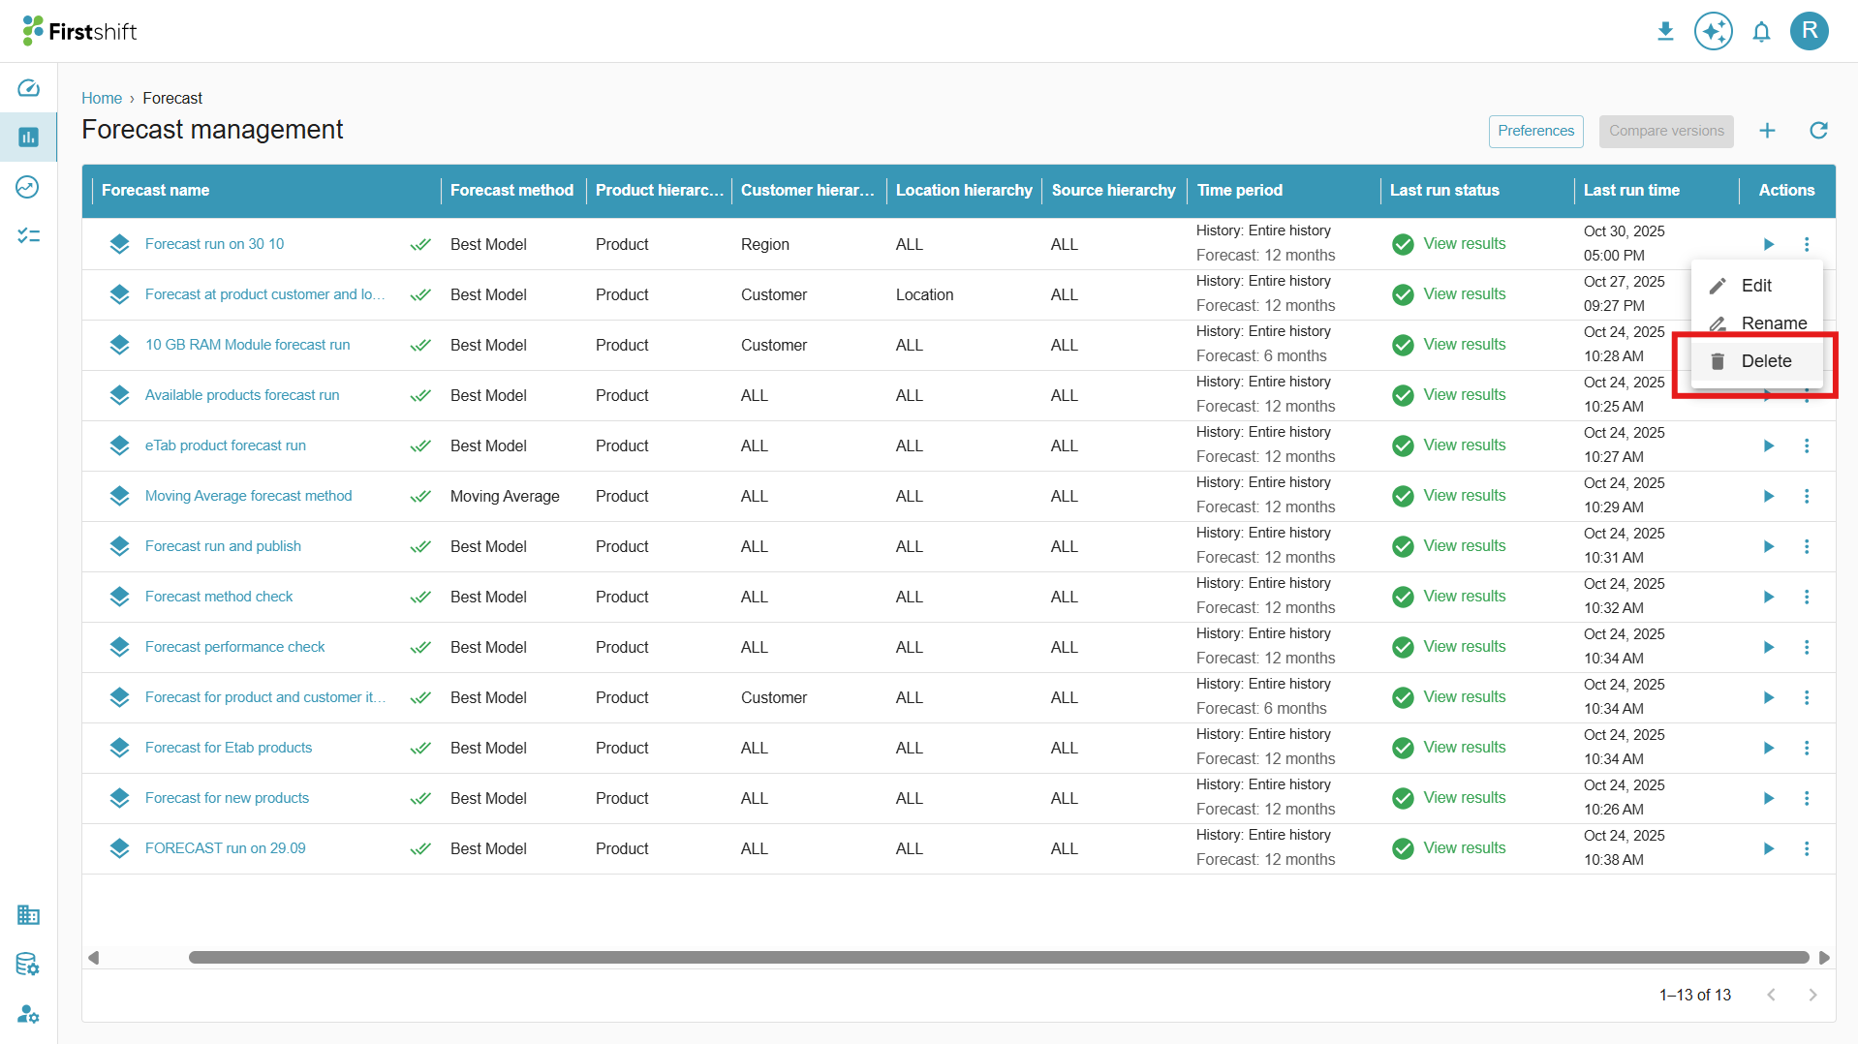Open actions menu for Forecast method check
The image size is (1858, 1044).
click(1807, 597)
